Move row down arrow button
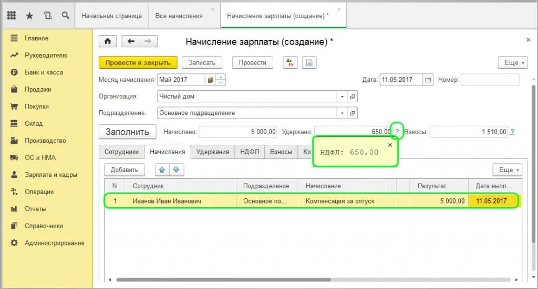 [x=177, y=170]
